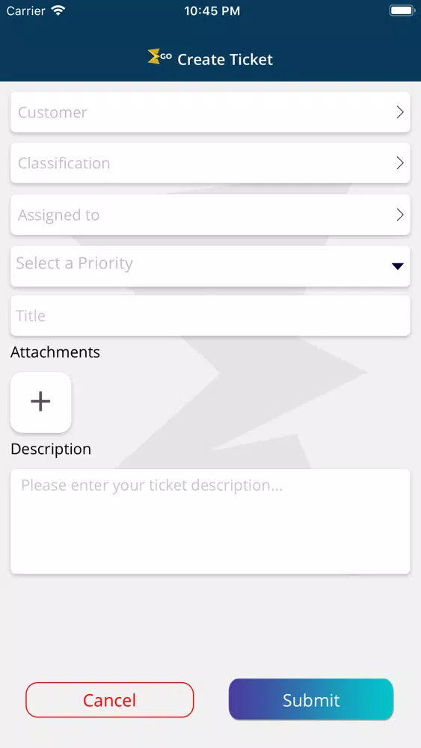Click the black triangle arrow for Priority
This screenshot has width=421, height=748.
pyautogui.click(x=398, y=266)
